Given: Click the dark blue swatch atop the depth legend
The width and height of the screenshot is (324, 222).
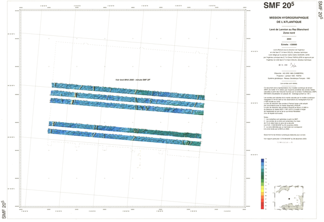Looking at the screenshot, I should coord(262,161).
